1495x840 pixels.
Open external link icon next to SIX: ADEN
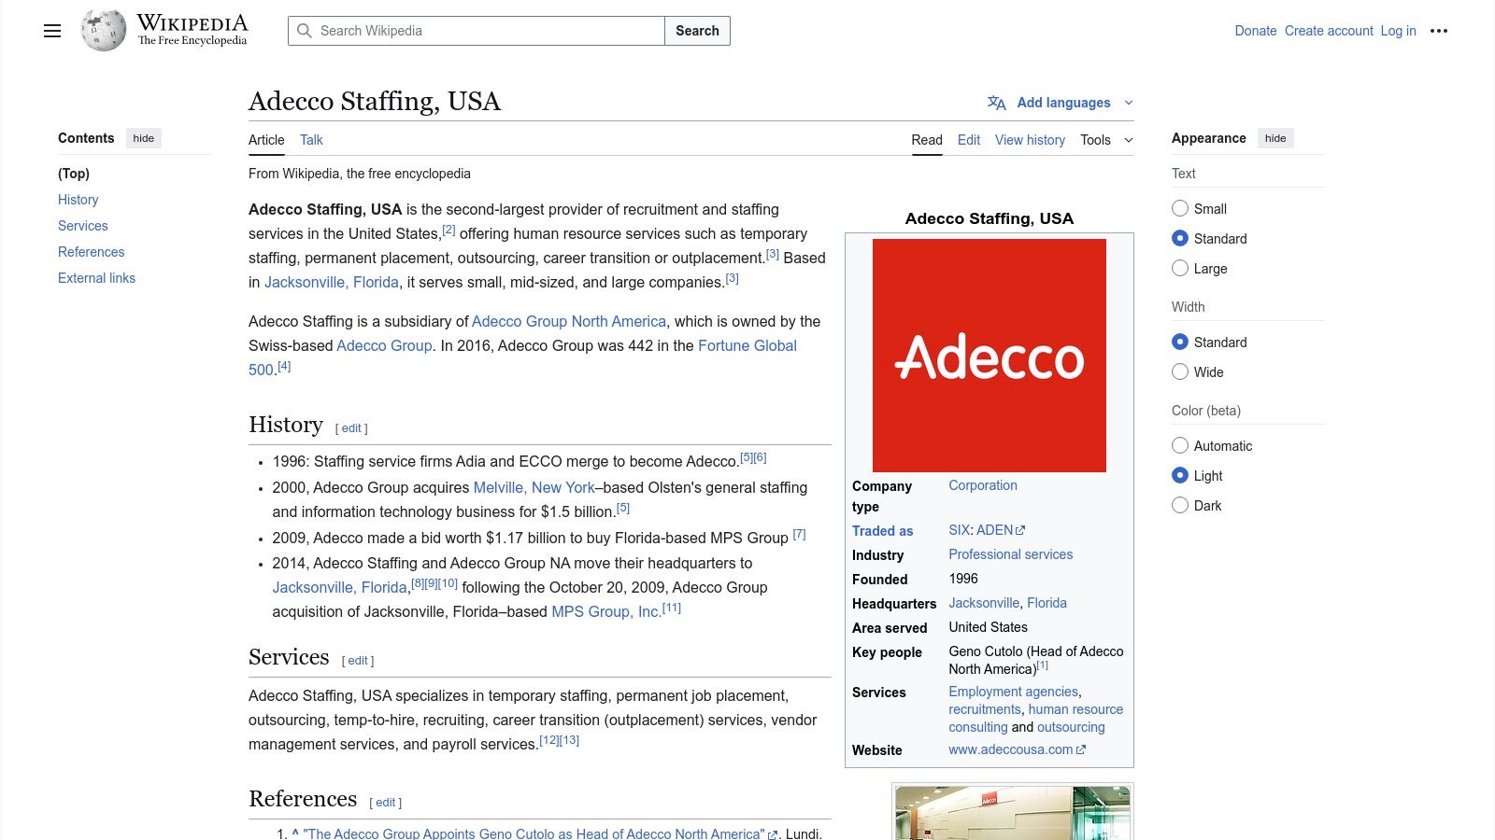pyautogui.click(x=1020, y=530)
